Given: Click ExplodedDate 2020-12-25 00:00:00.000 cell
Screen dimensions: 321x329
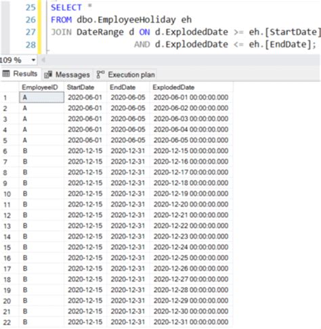Looking at the screenshot, I should coord(192,258).
